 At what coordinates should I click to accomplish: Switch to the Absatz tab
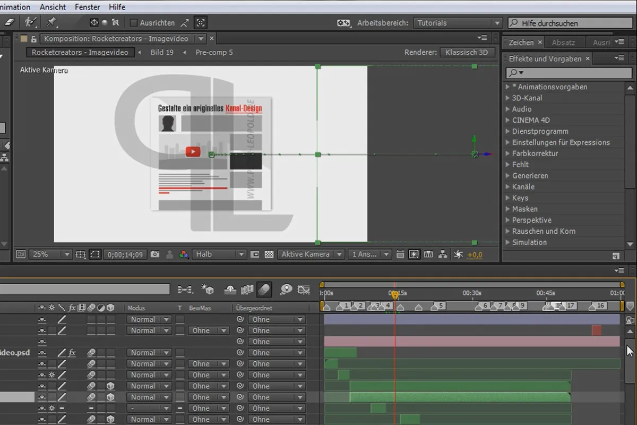pos(563,42)
